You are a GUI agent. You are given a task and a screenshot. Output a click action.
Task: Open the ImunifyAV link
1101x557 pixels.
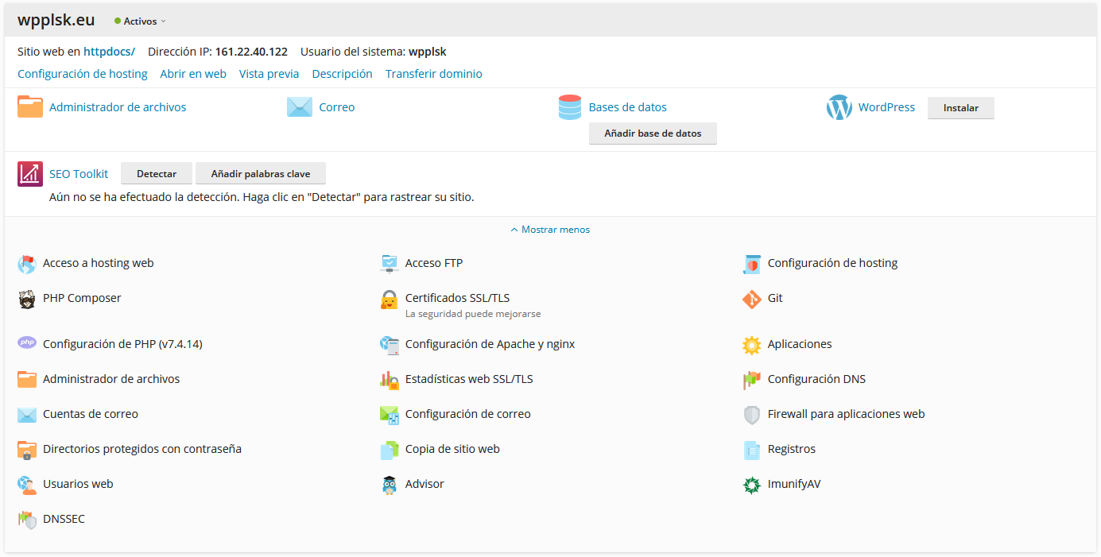click(794, 484)
